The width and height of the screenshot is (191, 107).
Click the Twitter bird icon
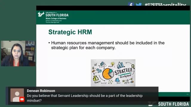(x=139, y=4)
